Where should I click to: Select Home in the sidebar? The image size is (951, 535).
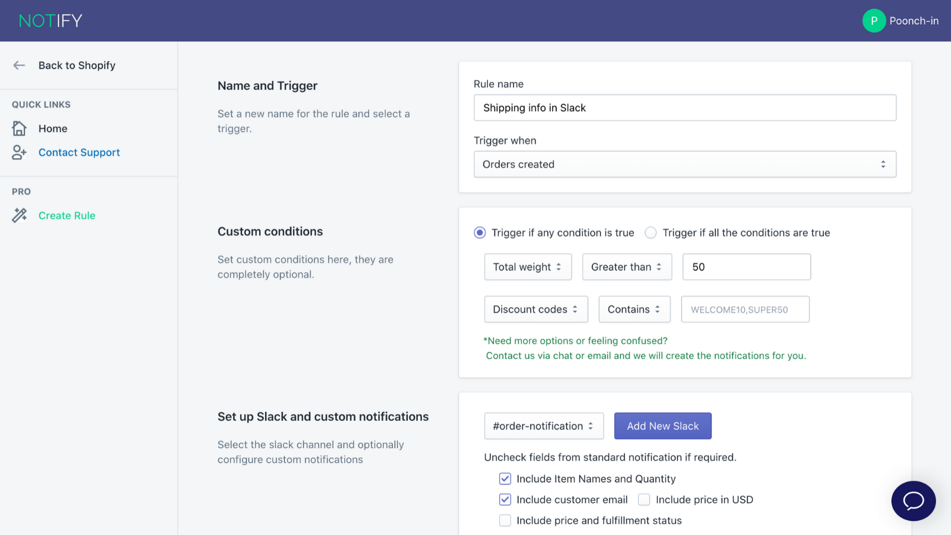[x=52, y=128]
